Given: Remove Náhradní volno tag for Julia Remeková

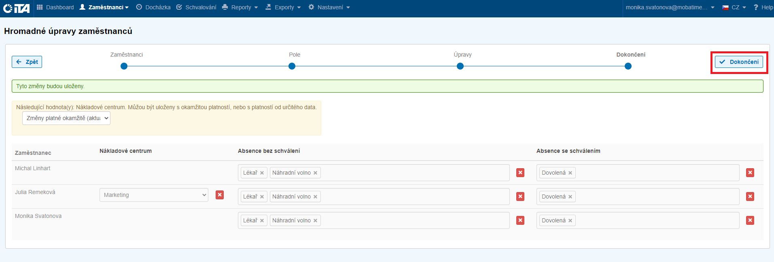Looking at the screenshot, I should [x=315, y=197].
